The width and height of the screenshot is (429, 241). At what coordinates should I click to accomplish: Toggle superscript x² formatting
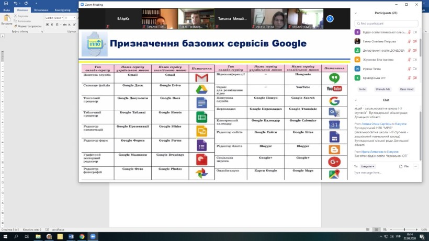[x=74, y=25]
